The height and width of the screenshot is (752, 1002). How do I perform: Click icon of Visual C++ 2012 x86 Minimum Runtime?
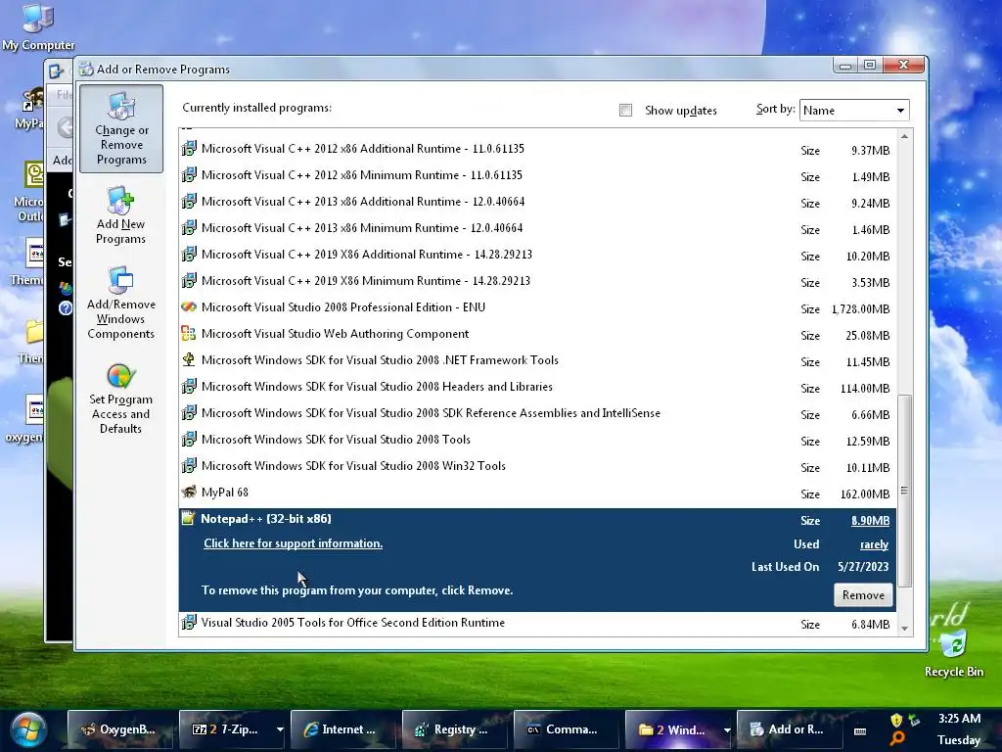189,174
